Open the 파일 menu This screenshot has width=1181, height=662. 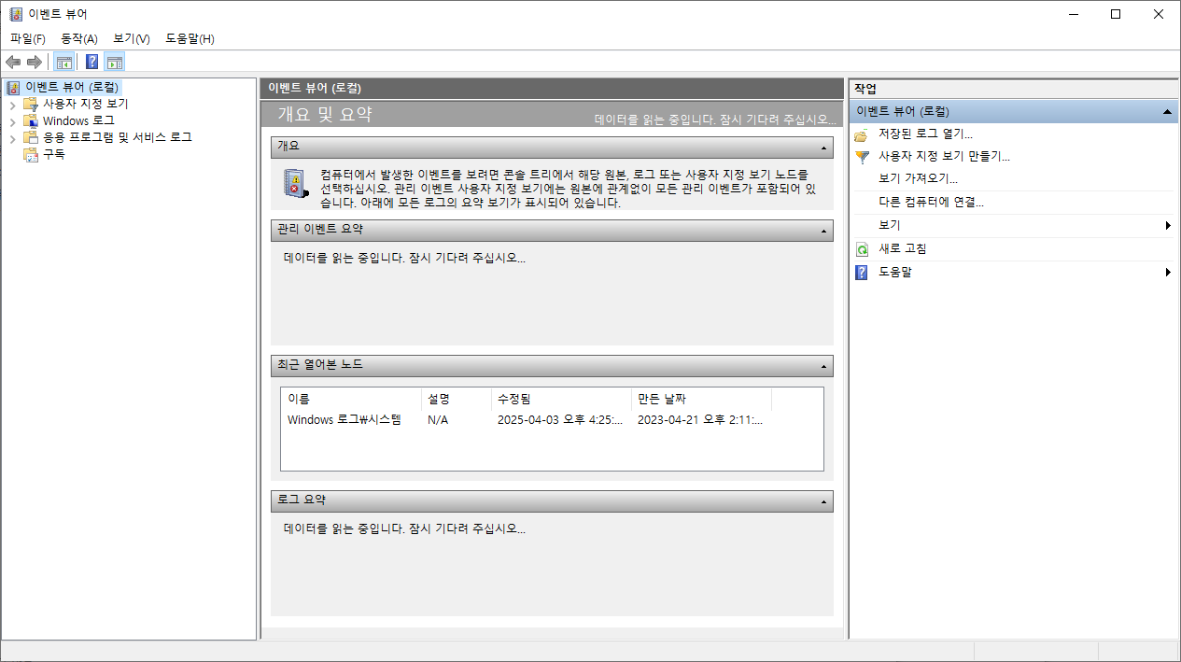(27, 38)
